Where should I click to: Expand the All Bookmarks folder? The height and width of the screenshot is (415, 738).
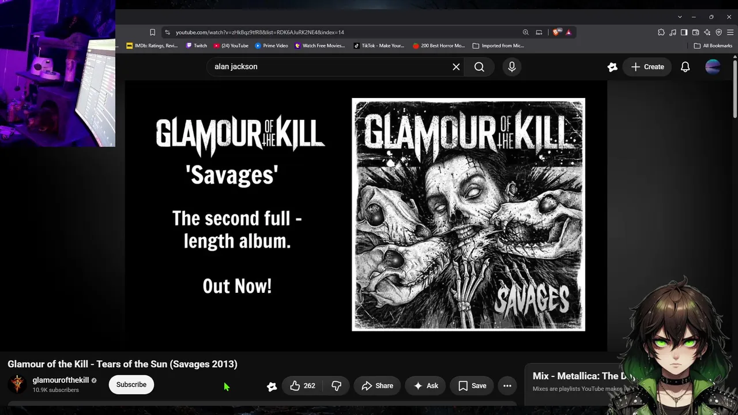[x=713, y=46]
